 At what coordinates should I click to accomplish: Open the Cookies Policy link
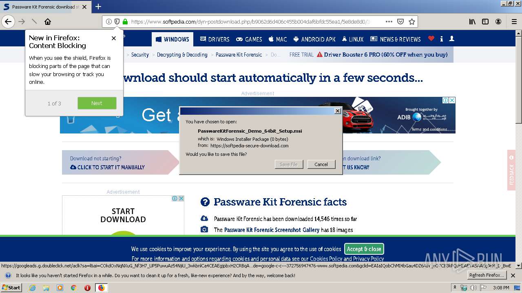pos(326,259)
